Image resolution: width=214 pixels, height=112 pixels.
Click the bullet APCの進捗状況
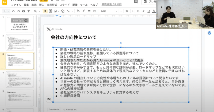(x=72, y=89)
